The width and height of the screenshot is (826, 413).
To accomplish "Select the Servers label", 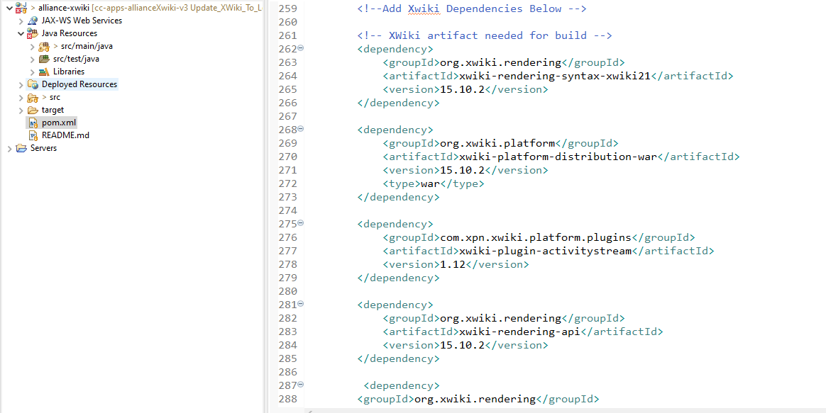I will point(44,148).
